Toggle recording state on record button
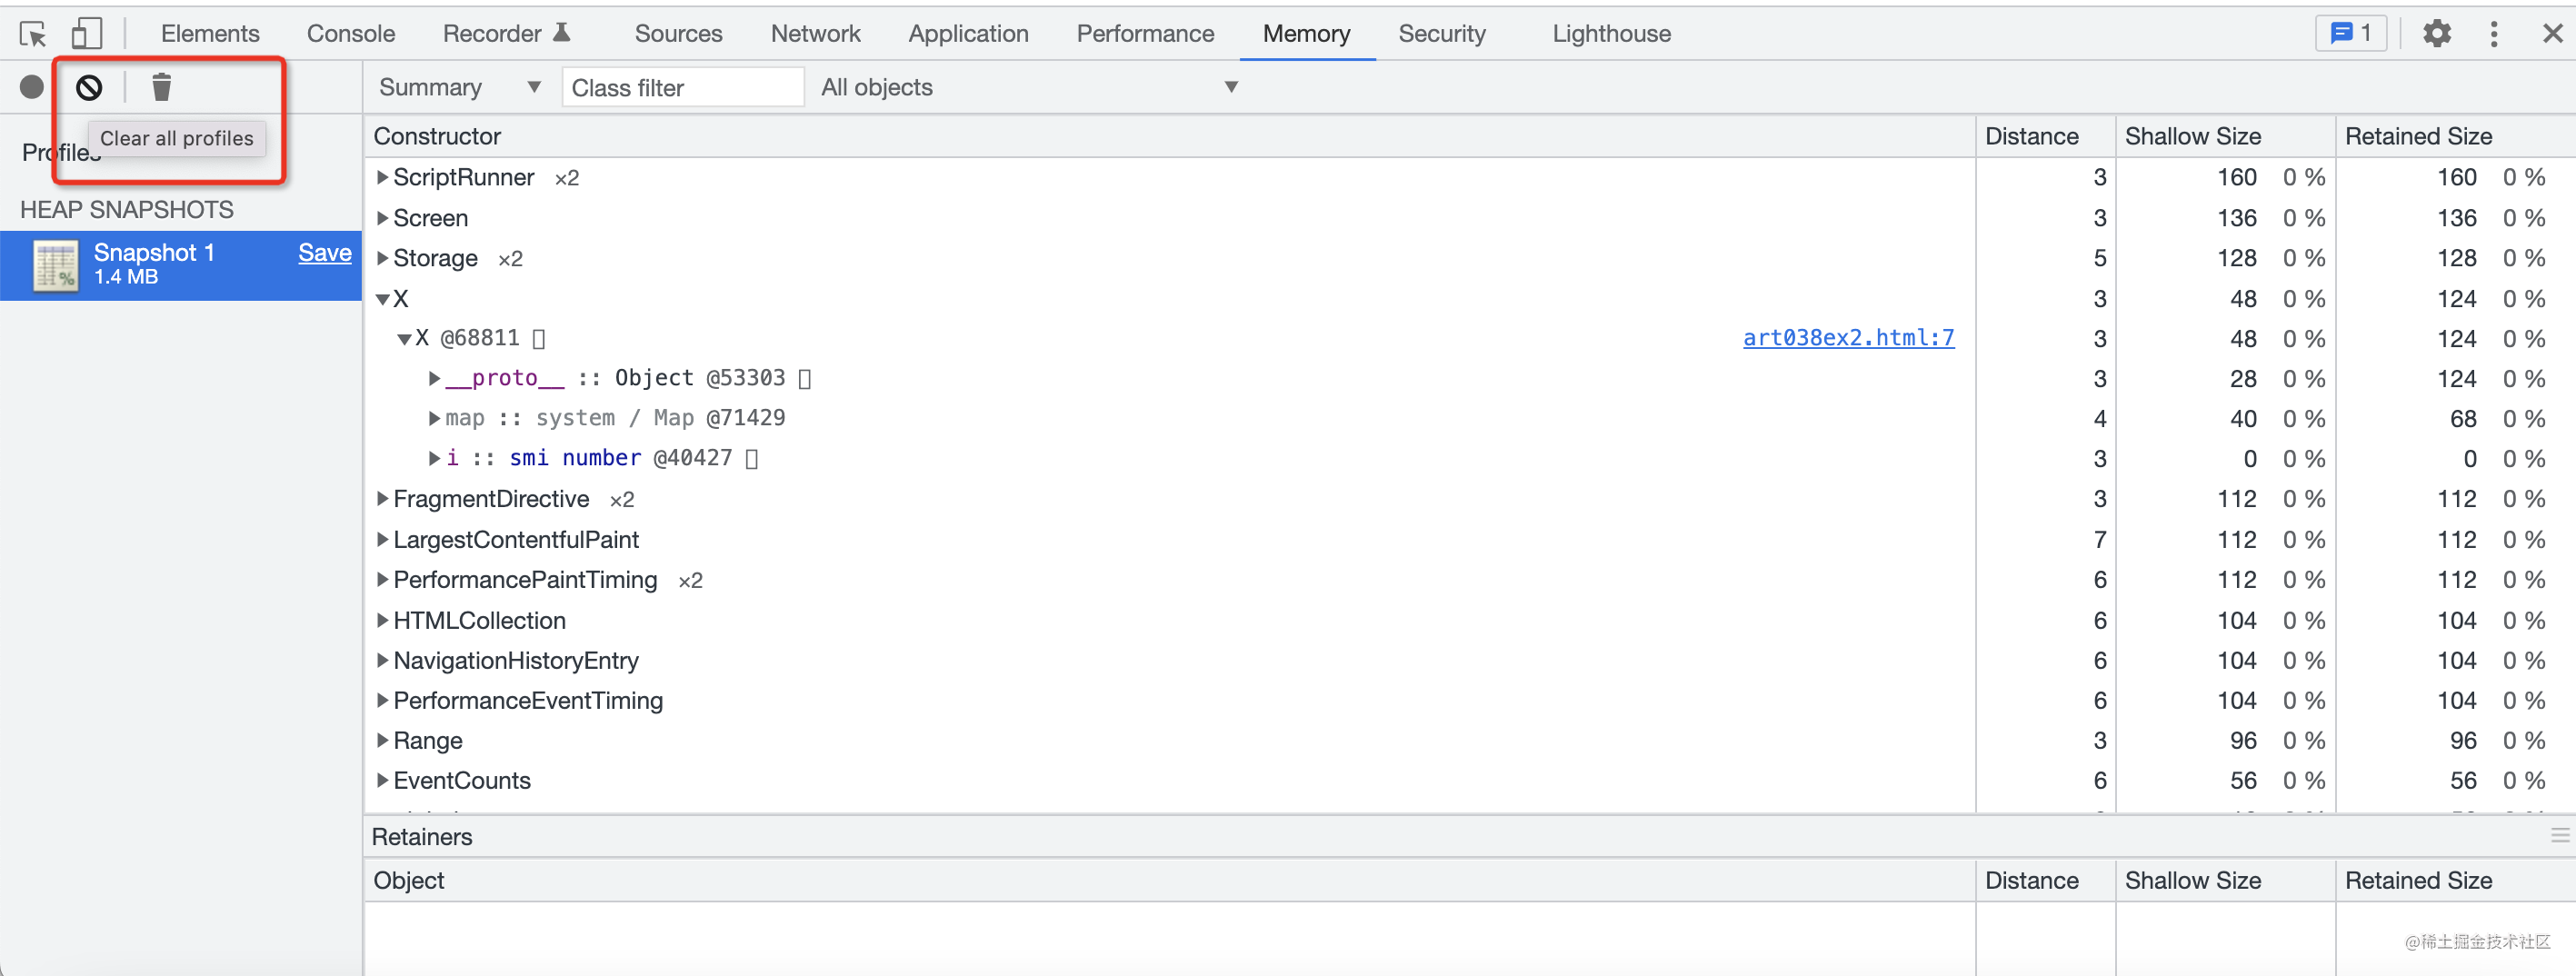Viewport: 2576px width, 976px height. click(30, 87)
